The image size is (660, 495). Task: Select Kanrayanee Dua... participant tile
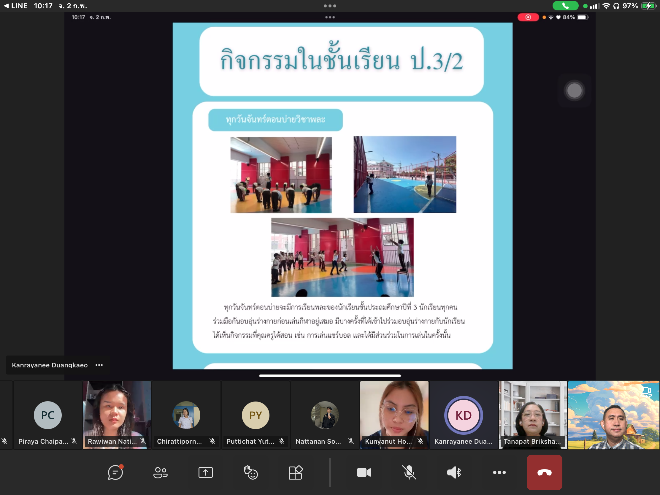click(463, 415)
